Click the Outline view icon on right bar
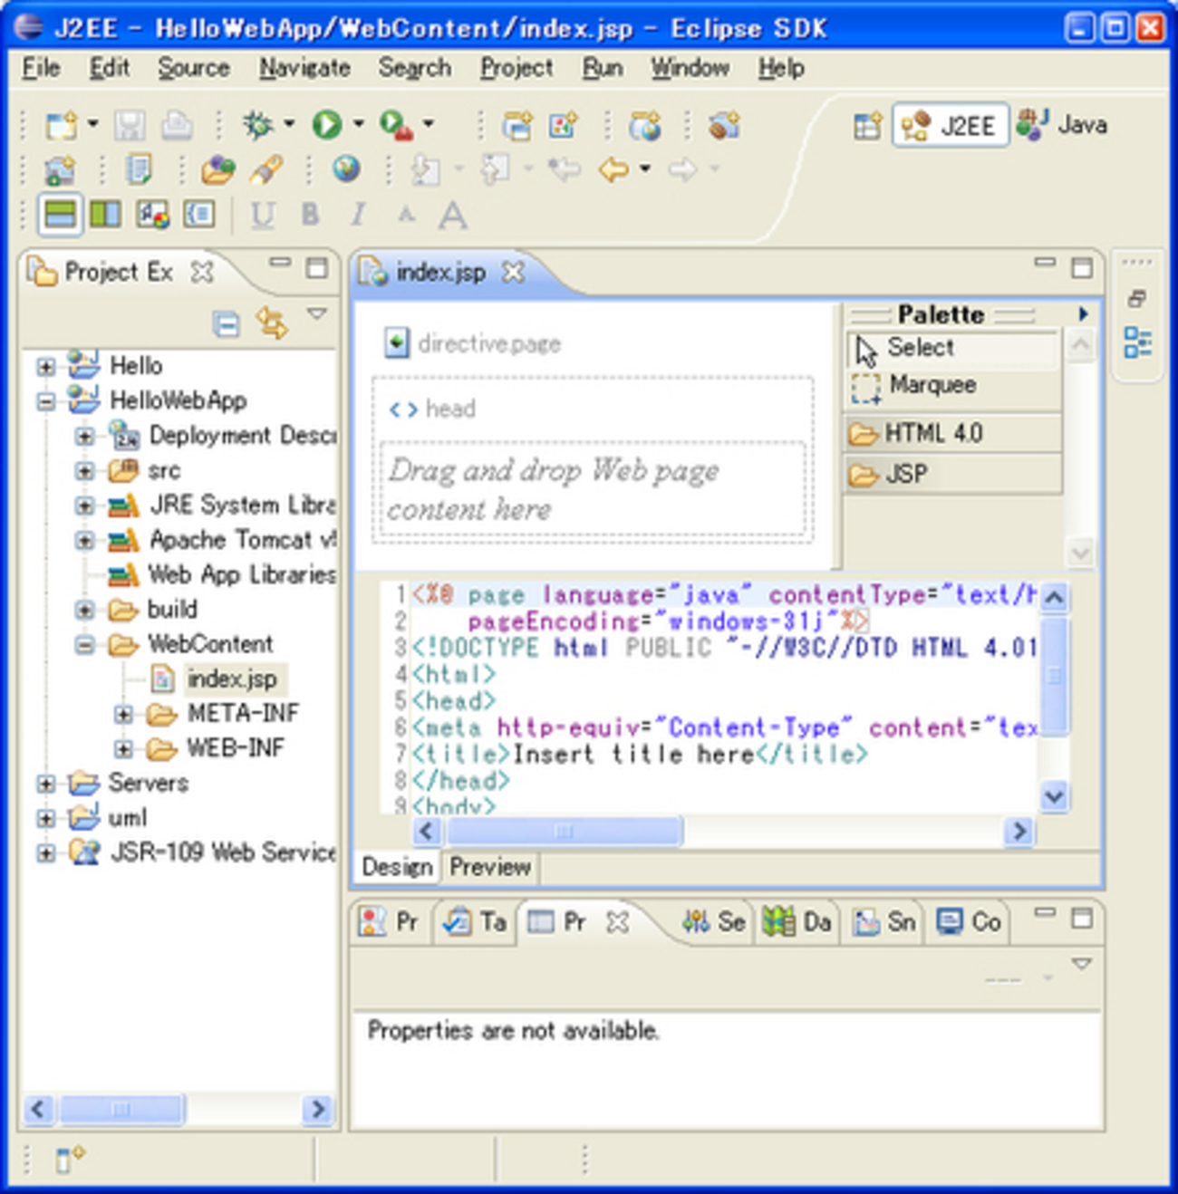The width and height of the screenshot is (1178, 1194). (x=1138, y=342)
